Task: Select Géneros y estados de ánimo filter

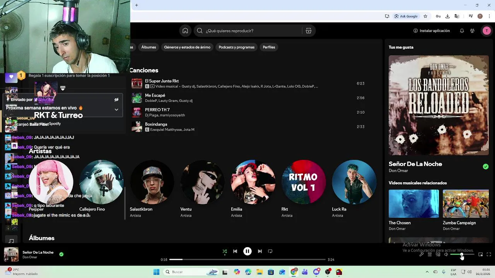Action: coord(187,47)
